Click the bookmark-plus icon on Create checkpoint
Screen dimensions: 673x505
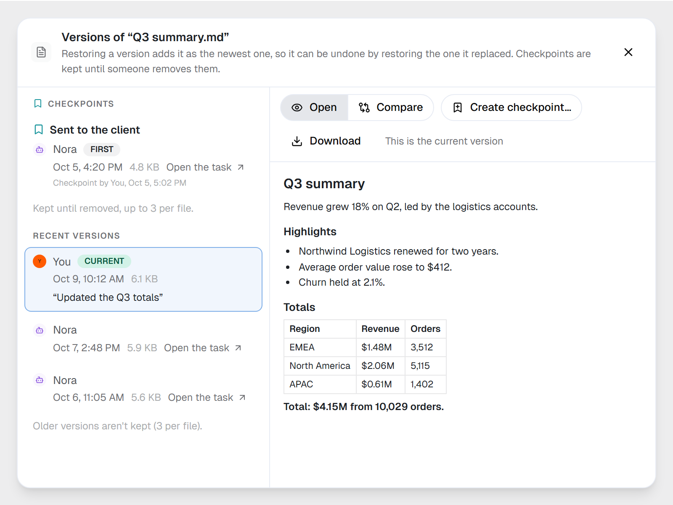[458, 108]
